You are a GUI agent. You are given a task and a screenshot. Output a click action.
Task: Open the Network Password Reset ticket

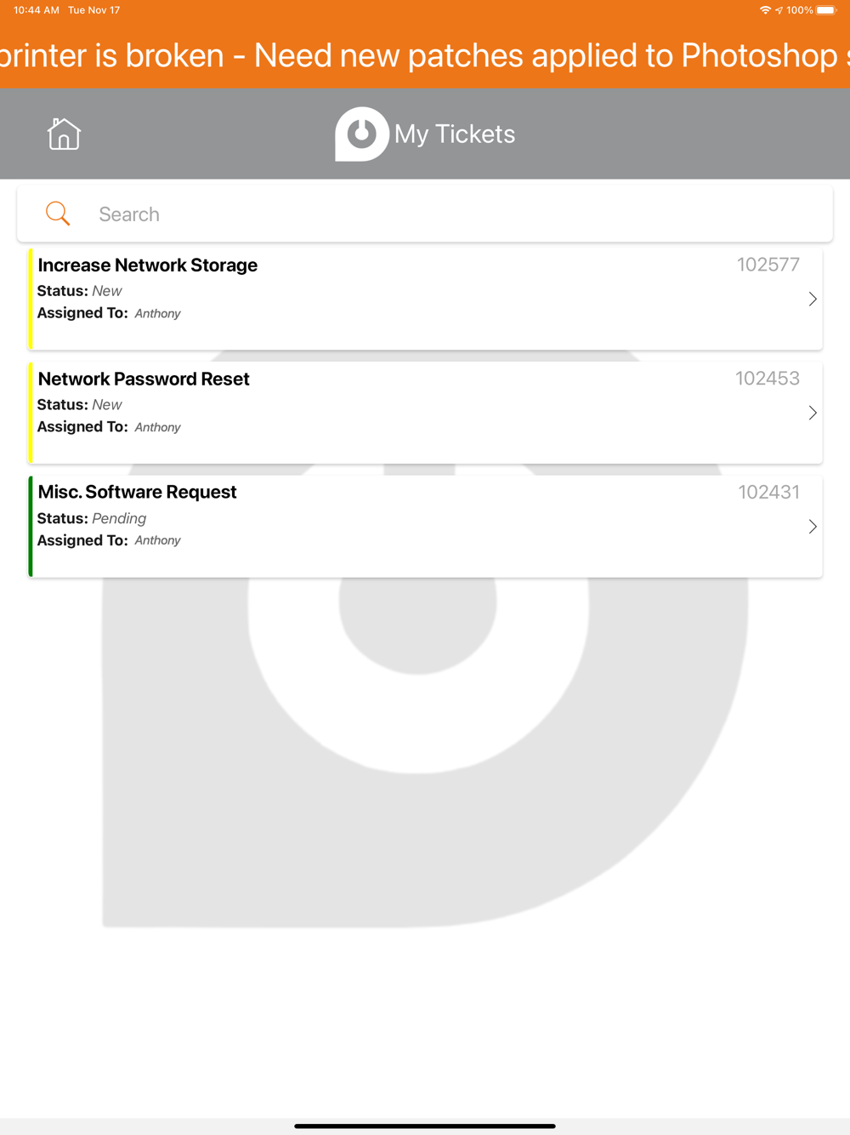tap(425, 413)
